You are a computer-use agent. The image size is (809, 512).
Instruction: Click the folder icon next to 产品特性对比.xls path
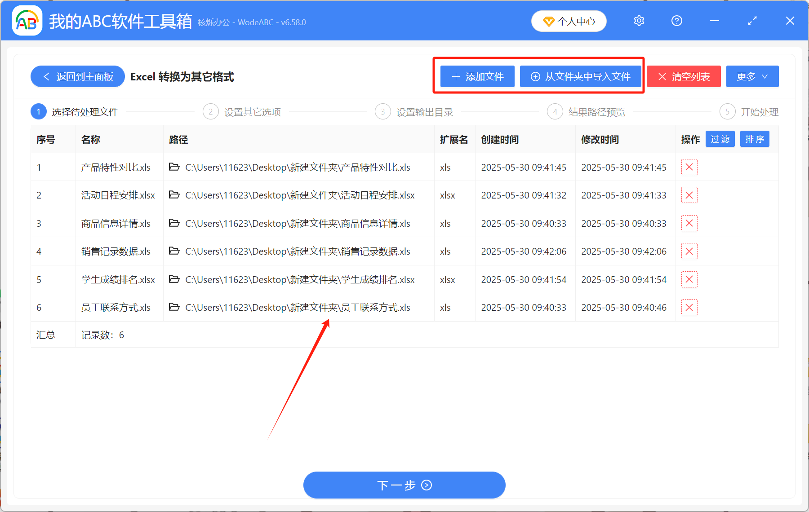[x=174, y=167]
